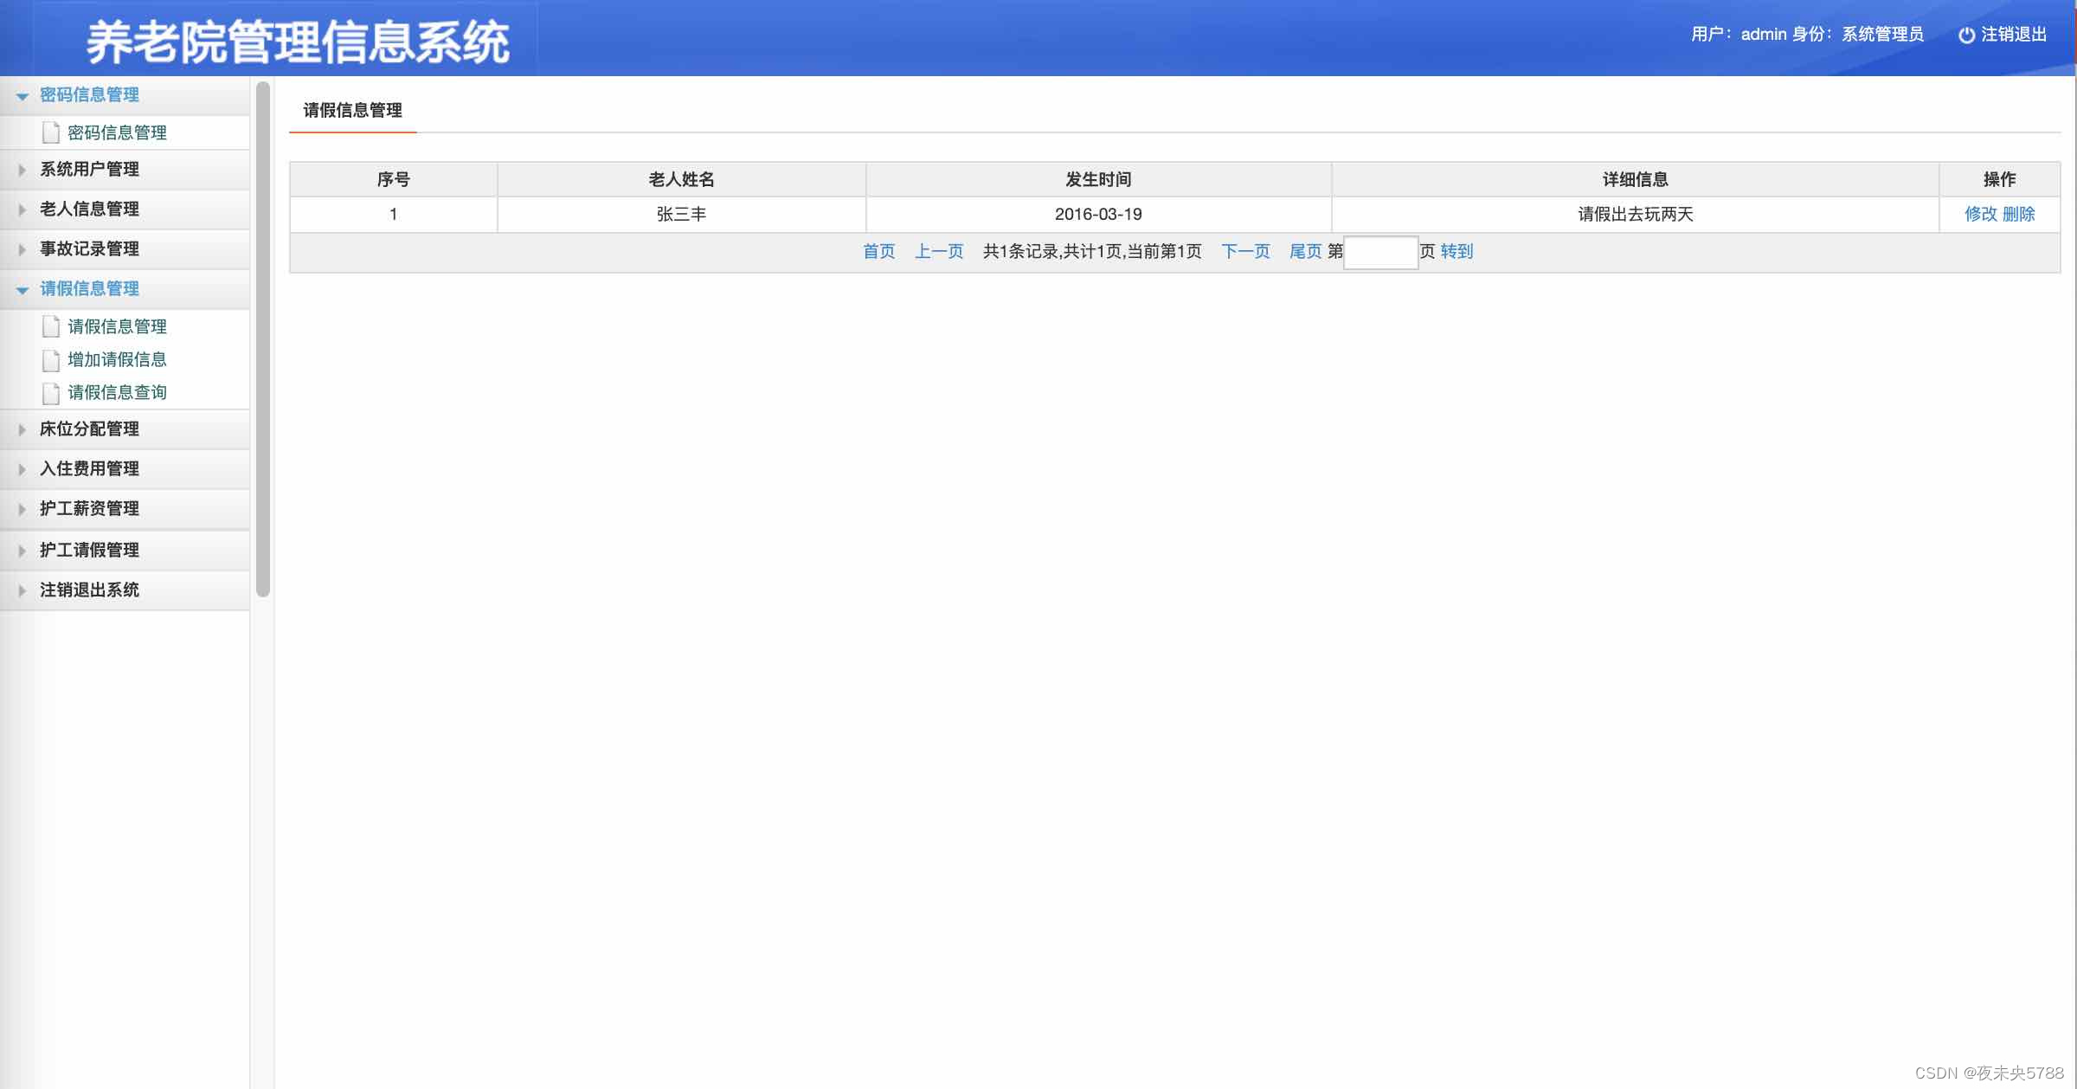The width and height of the screenshot is (2077, 1089).
Task: Collapse the 密码信息管理 section arrow
Action: tap(23, 96)
